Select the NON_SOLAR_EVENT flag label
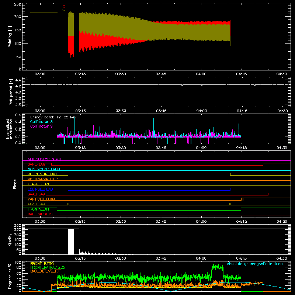 point(45,169)
